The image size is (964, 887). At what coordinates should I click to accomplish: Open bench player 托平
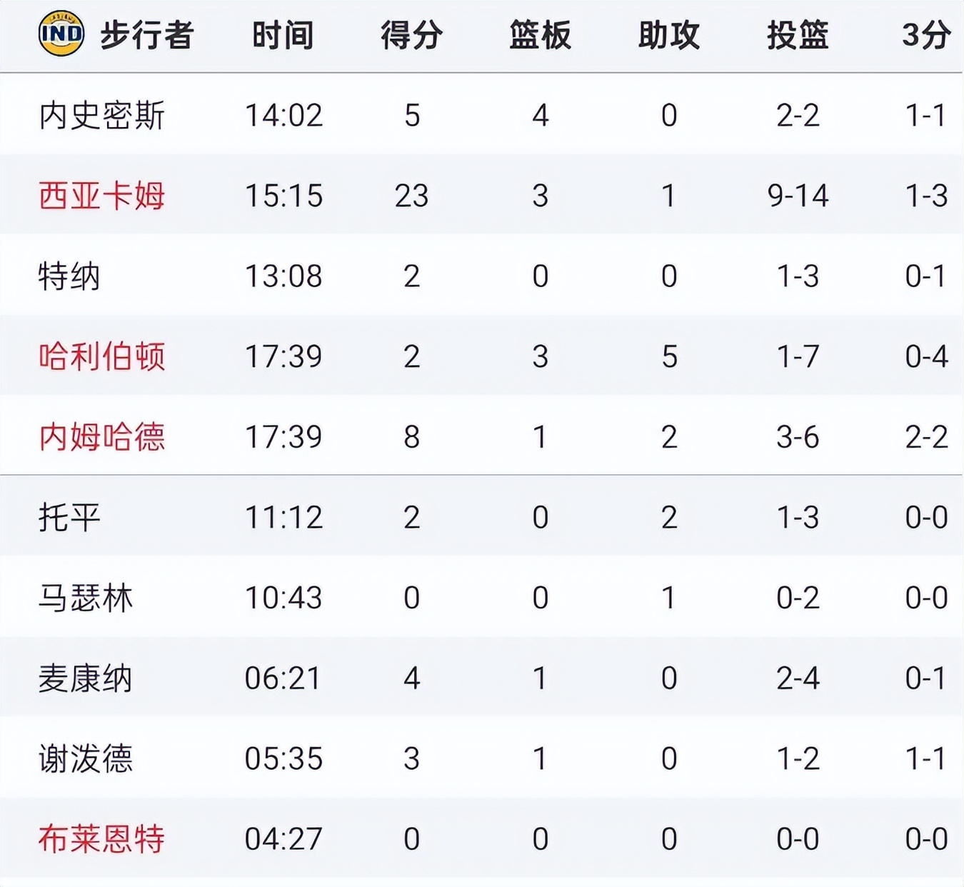pyautogui.click(x=69, y=517)
